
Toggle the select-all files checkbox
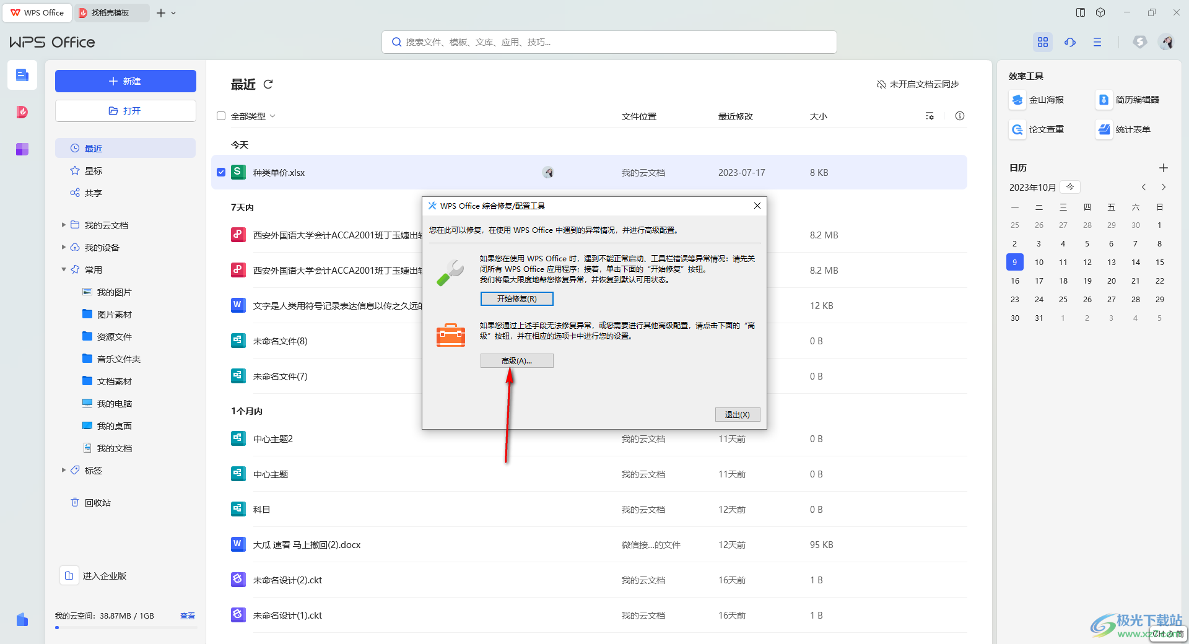point(221,116)
